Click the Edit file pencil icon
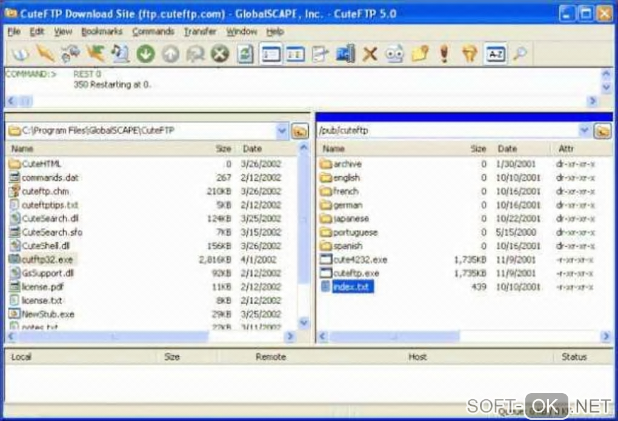Screen dimensions: 618x421 click(x=320, y=54)
